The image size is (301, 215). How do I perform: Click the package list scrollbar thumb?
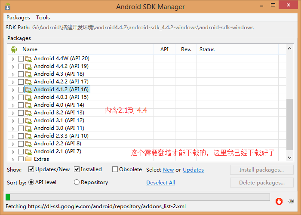[x=289, y=124]
